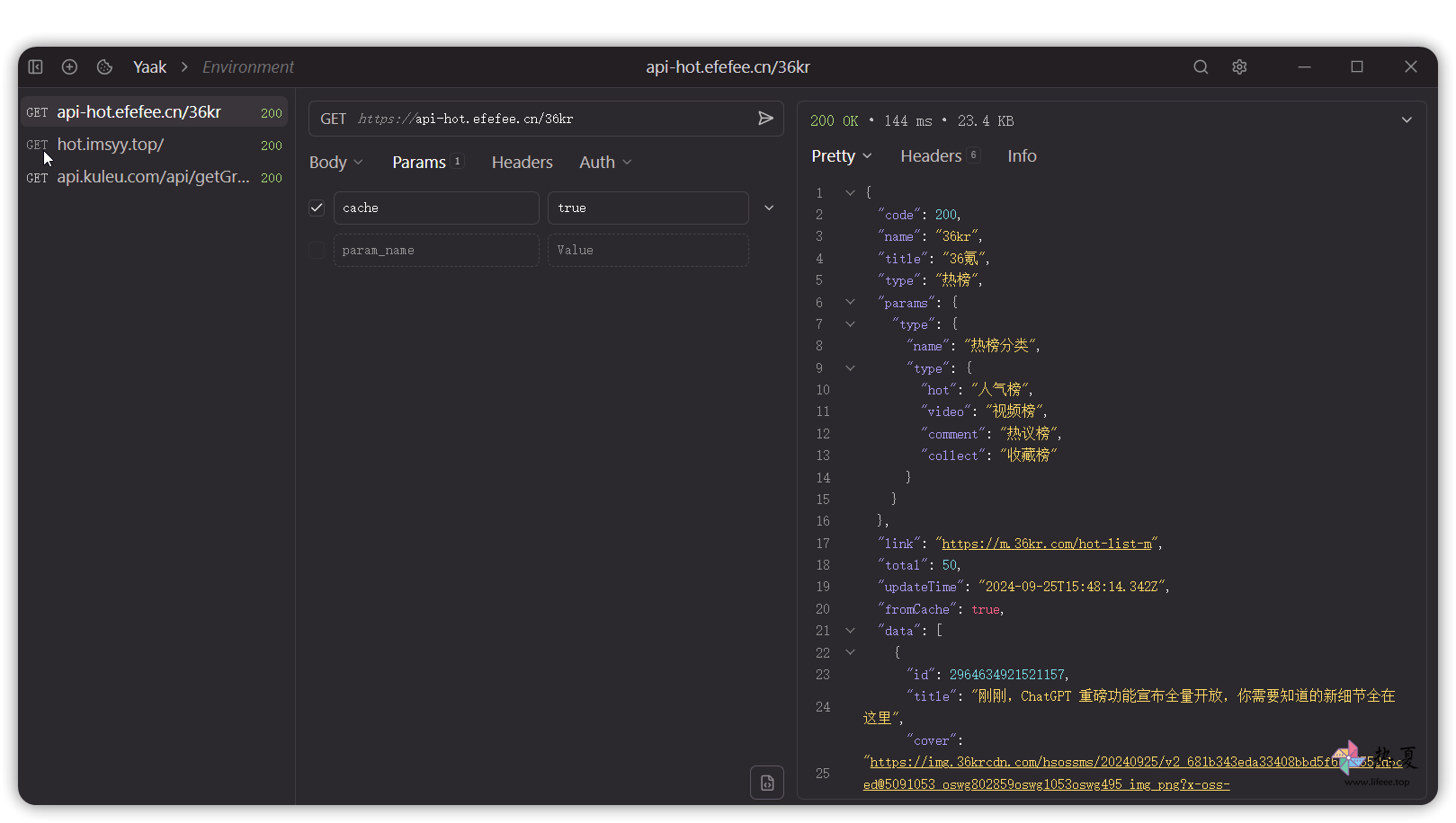Open the Body type dropdown
Screen dimensions: 1456x823
(x=335, y=163)
